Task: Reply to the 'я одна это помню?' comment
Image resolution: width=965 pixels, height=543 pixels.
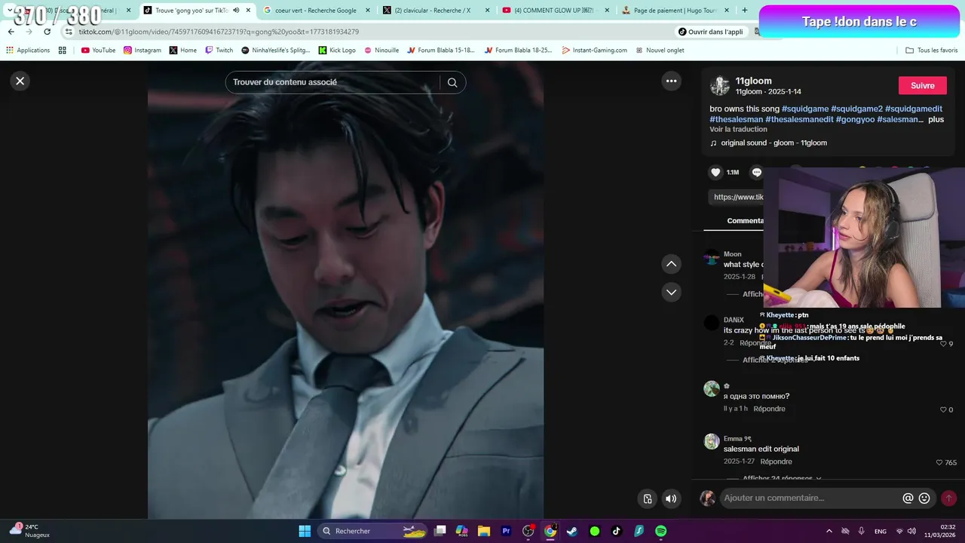Action: pos(769,409)
